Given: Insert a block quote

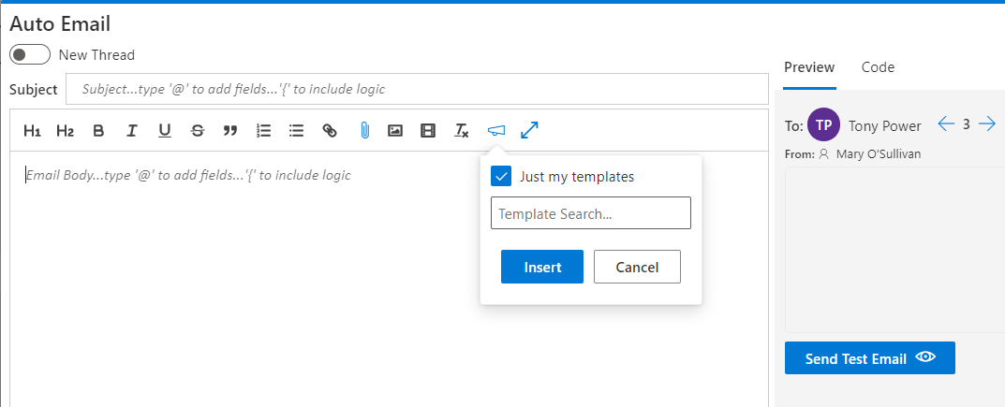Looking at the screenshot, I should 230,131.
